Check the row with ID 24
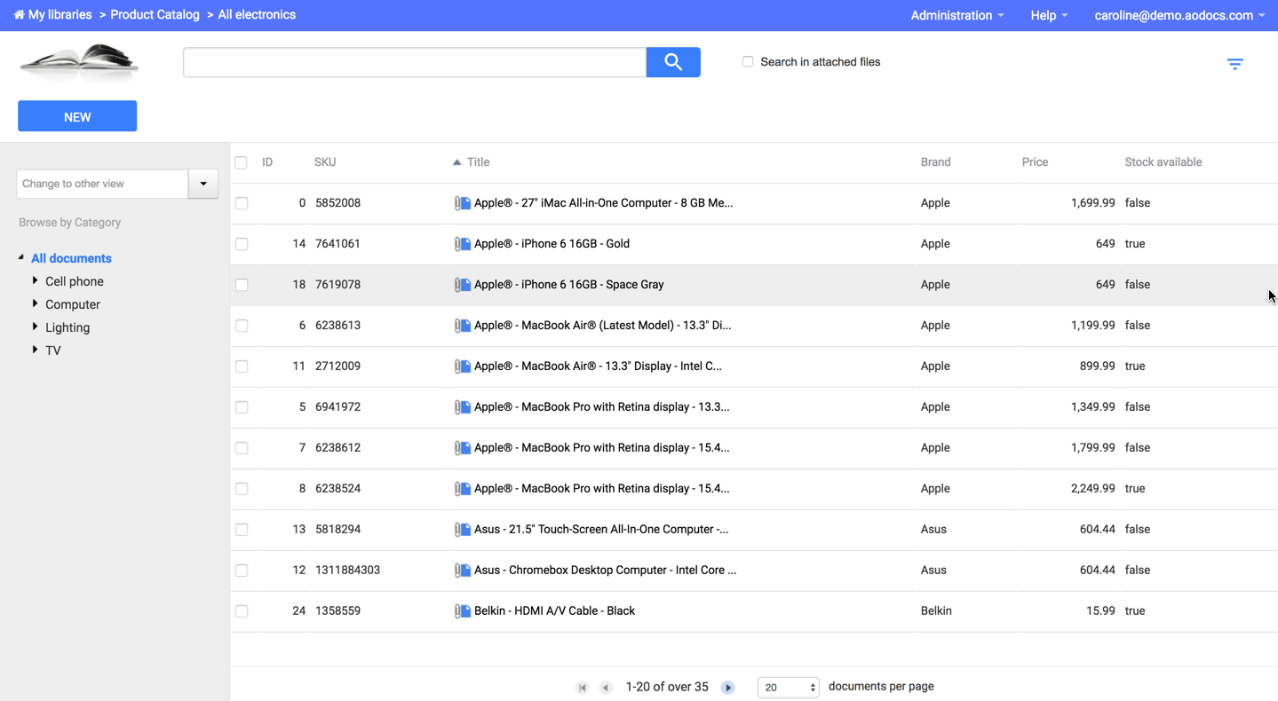Viewport: 1278px width, 701px height. pos(242,611)
